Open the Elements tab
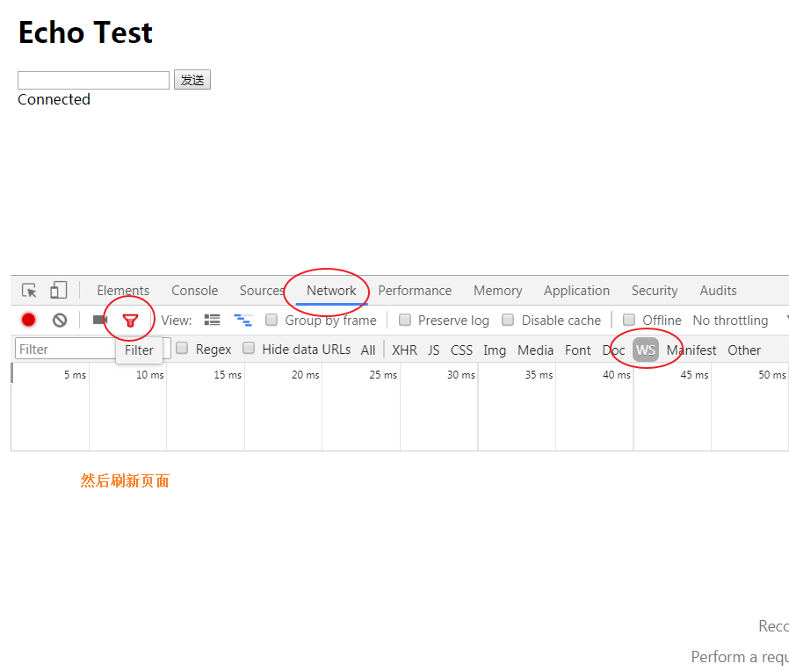 pyautogui.click(x=123, y=291)
